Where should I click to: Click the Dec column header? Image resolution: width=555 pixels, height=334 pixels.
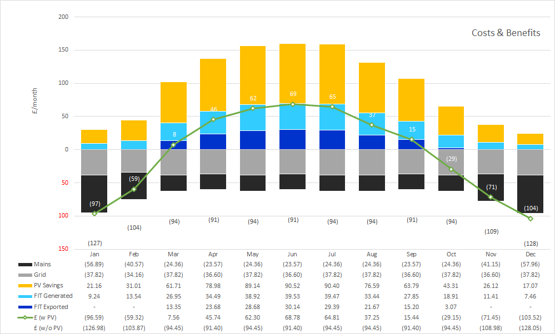click(531, 254)
